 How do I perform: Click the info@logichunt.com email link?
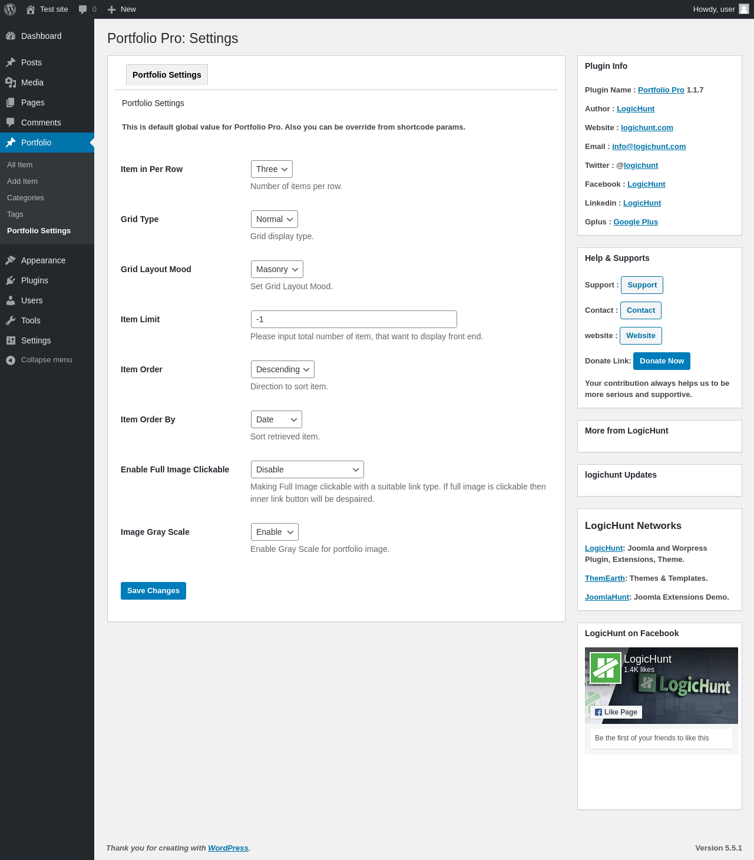[649, 147]
